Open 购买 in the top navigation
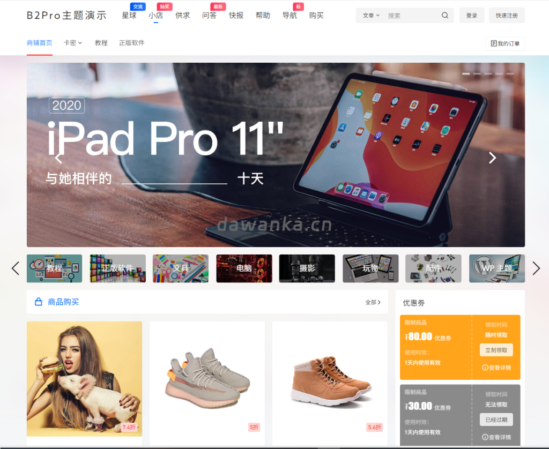Screen dimensions: 549x449 click(316, 16)
